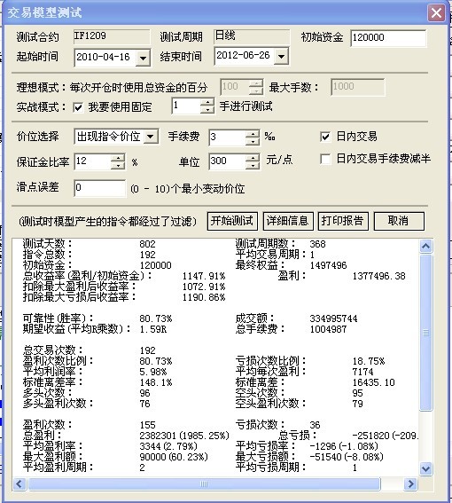This screenshot has width=452, height=503.
Task: Select the 亏损次数比例 value 18.75%
Action: point(369,362)
